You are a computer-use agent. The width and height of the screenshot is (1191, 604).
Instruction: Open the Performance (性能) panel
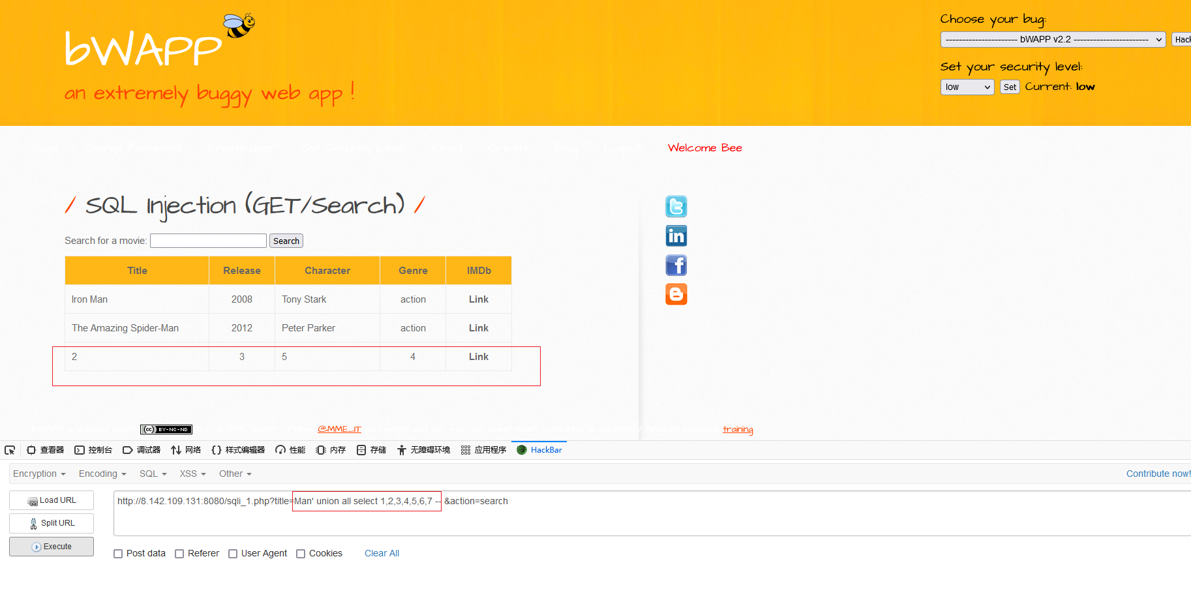click(290, 450)
